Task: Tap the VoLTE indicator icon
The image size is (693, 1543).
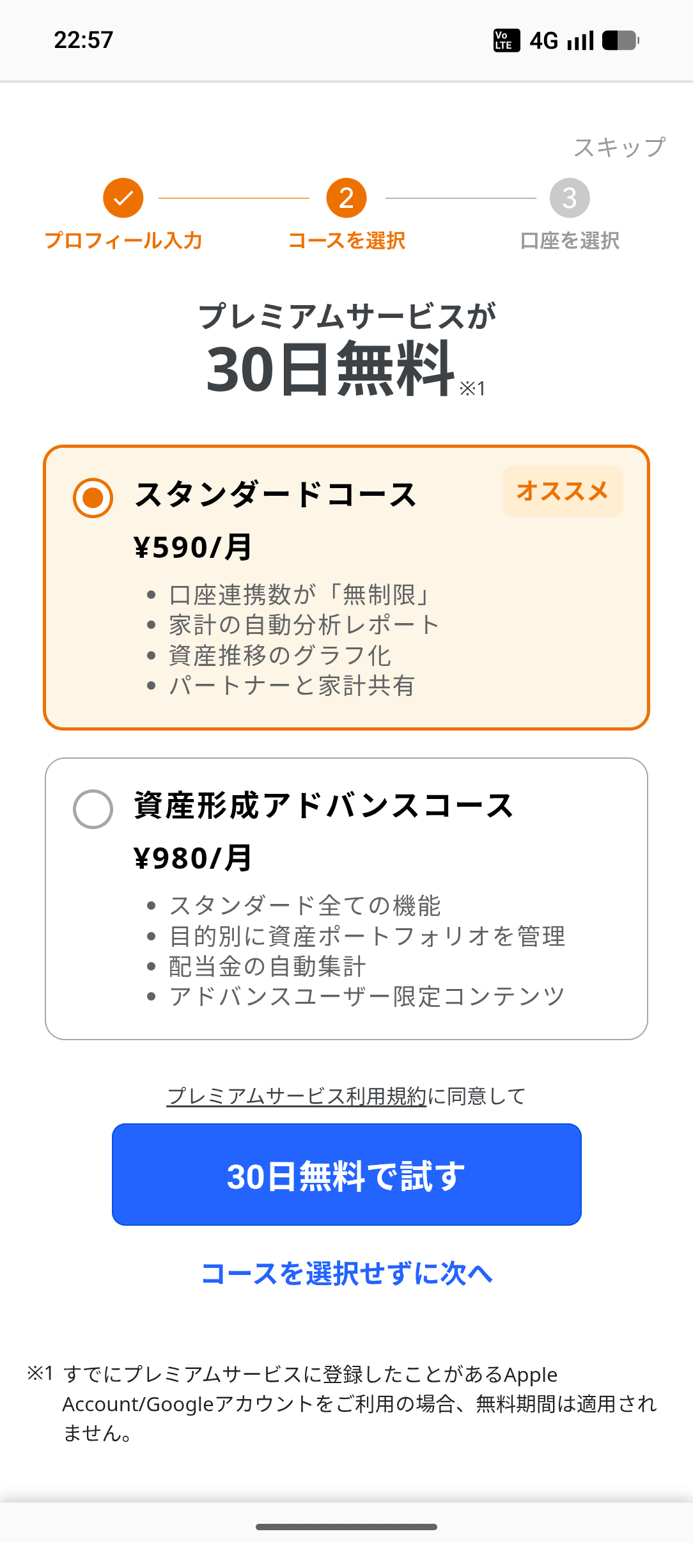Action: click(x=506, y=41)
